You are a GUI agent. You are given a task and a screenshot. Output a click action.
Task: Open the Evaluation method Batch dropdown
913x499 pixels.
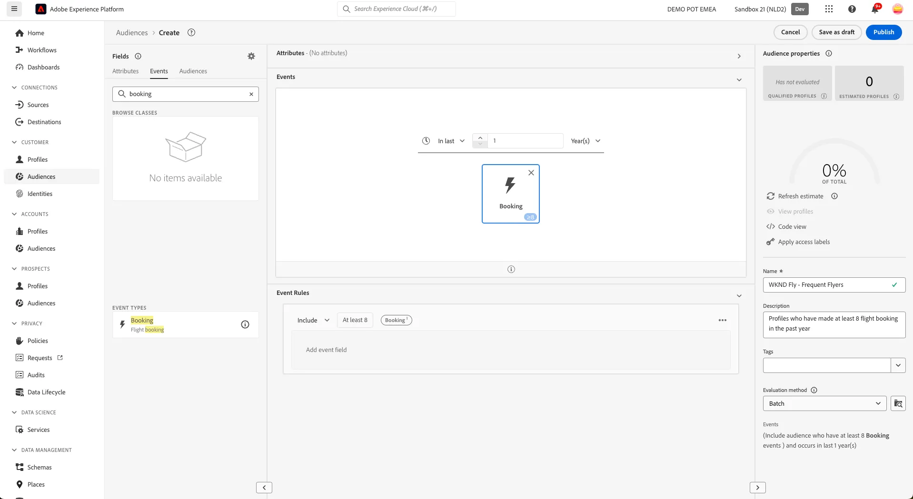(824, 403)
